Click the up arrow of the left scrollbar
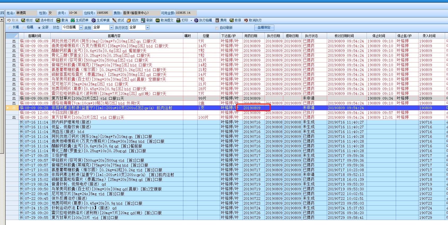448x225 pixels. click(2, 20)
